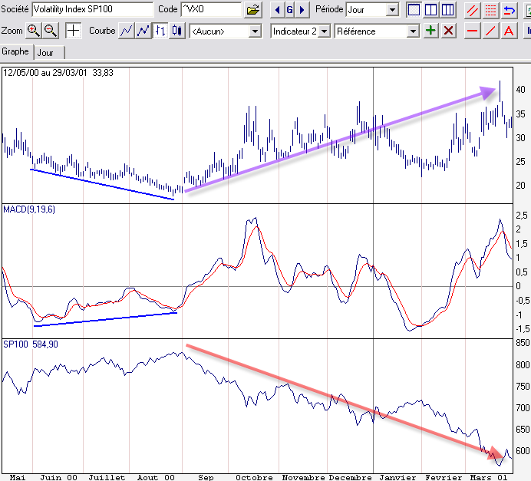Screen dimensions: 531x481
Task: Remove indicator with red X button
Action: (x=448, y=31)
